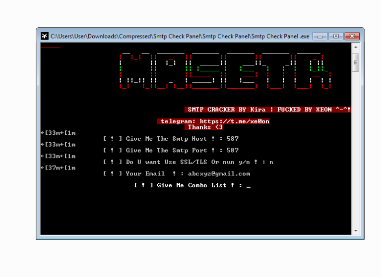The image size is (381, 277).
Task: Click the scrollbar up arrow
Action: pos(356,47)
